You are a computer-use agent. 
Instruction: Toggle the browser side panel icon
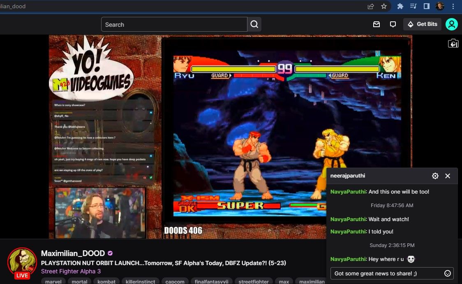(426, 6)
